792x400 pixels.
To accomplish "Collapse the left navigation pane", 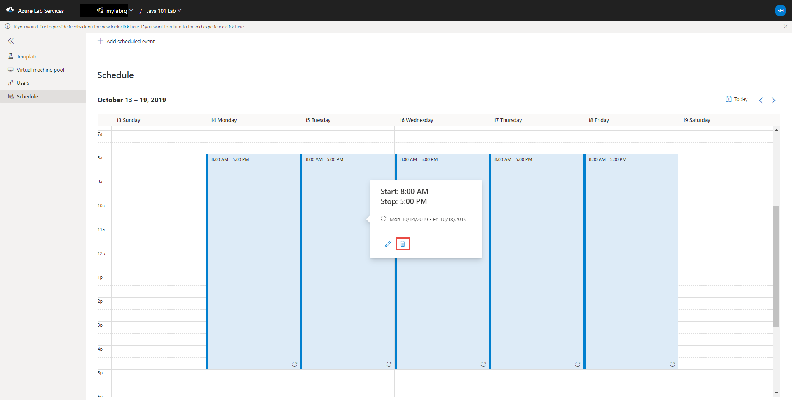I will click(x=11, y=41).
